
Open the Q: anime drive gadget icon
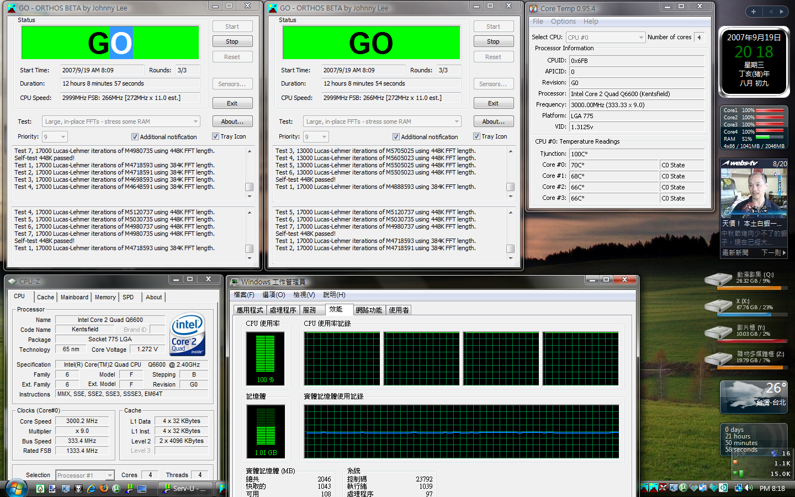pyautogui.click(x=718, y=279)
